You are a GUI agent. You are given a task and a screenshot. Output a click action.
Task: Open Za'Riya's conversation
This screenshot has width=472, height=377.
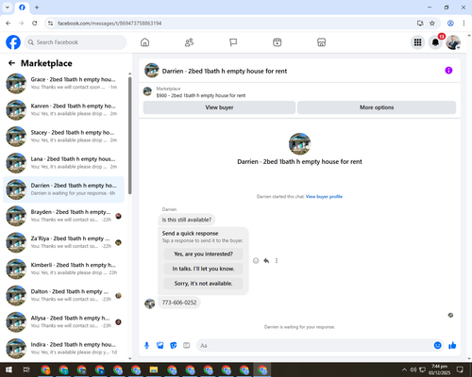[64, 242]
